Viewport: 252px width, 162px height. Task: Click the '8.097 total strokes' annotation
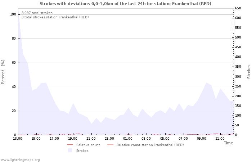coord(37,13)
